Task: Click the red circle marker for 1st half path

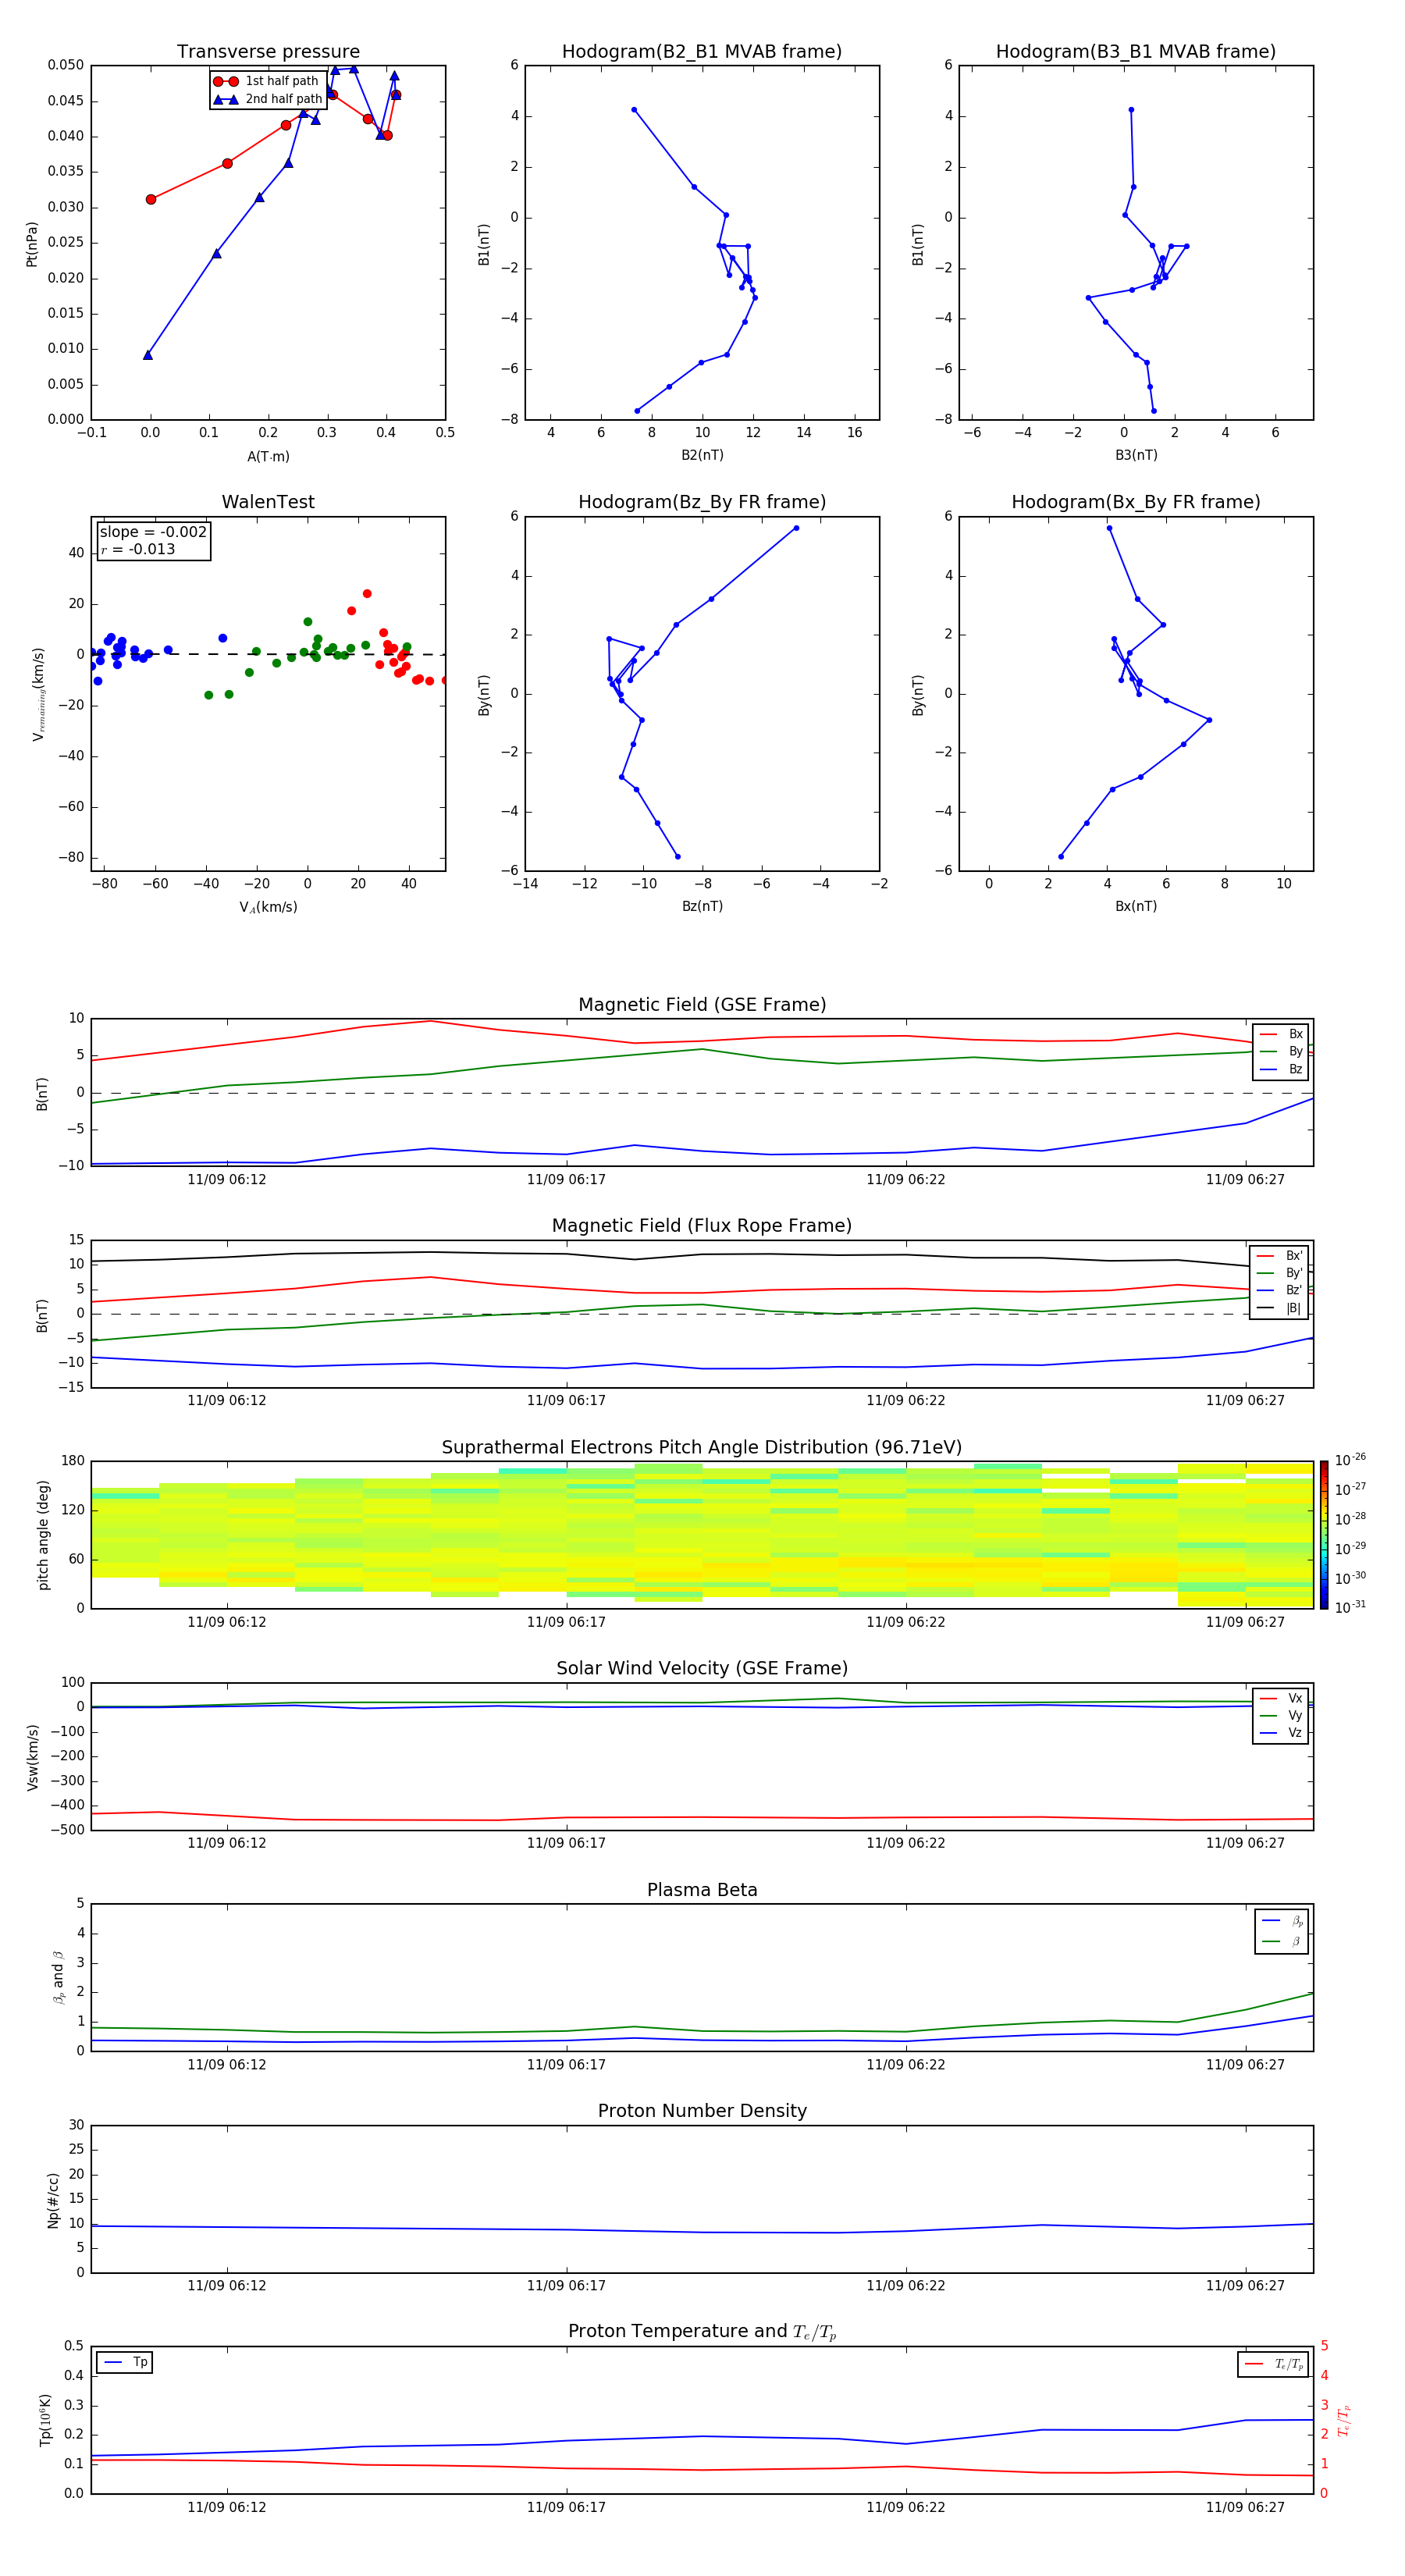Action: tap(225, 81)
